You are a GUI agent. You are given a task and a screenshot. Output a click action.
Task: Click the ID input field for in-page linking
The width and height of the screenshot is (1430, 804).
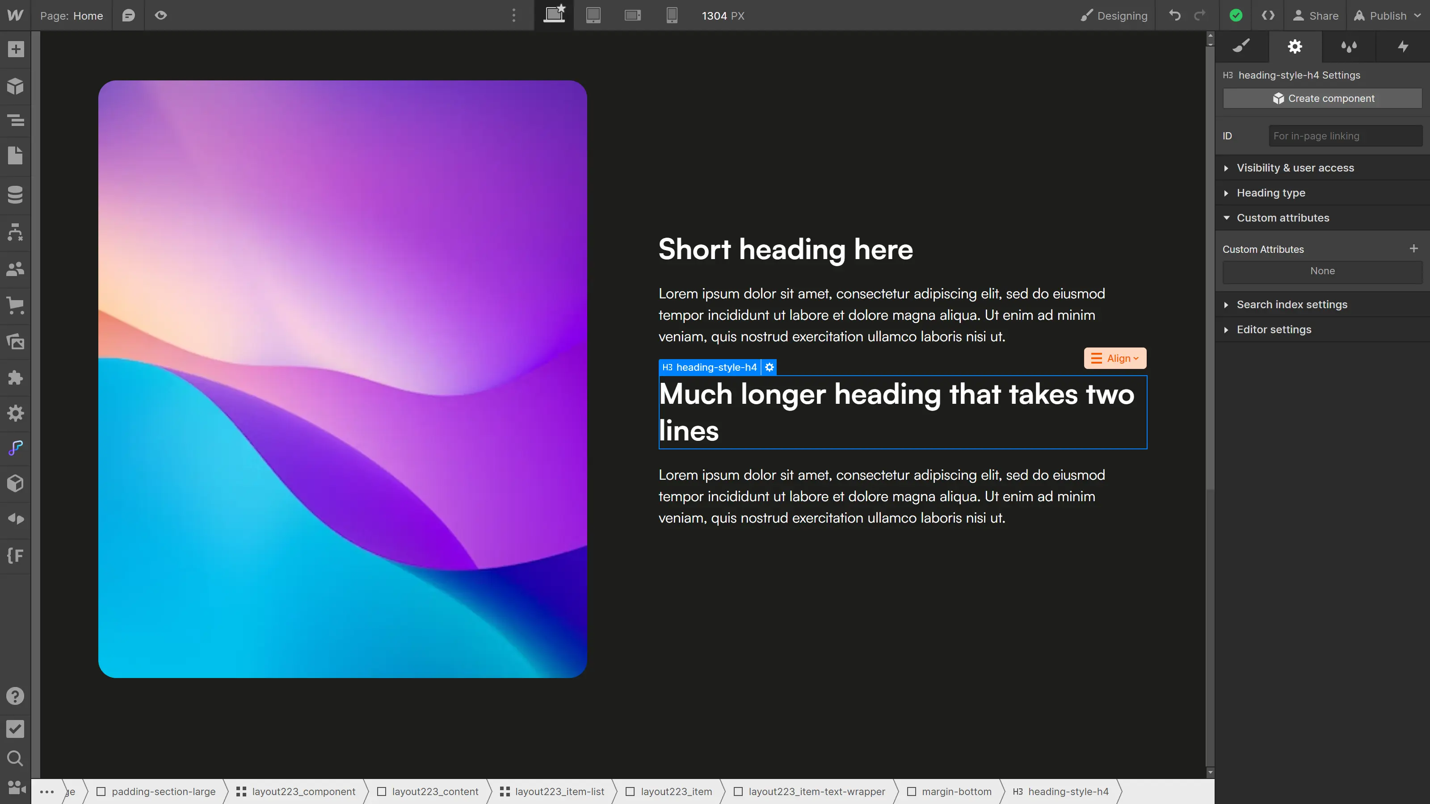point(1344,135)
